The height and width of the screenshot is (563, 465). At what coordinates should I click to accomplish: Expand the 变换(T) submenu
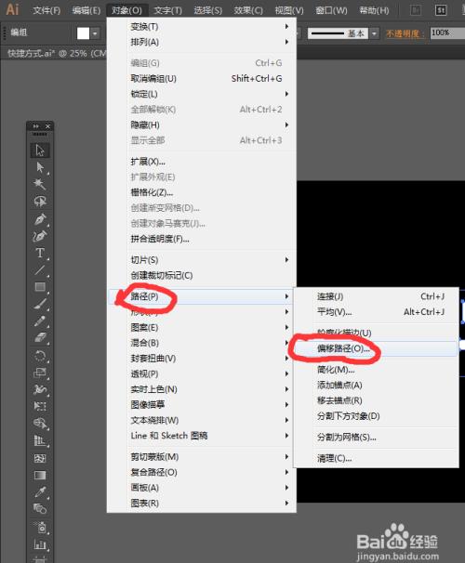click(202, 27)
